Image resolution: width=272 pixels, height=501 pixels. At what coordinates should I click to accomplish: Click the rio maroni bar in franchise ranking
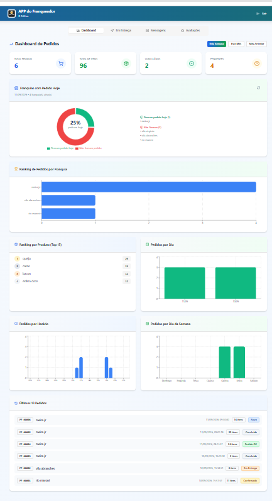(68, 214)
